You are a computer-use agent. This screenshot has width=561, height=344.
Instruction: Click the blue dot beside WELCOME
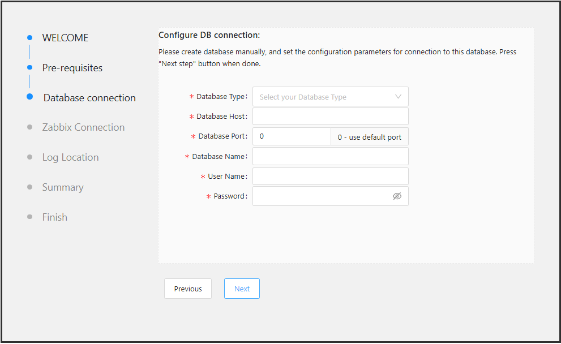click(x=29, y=38)
